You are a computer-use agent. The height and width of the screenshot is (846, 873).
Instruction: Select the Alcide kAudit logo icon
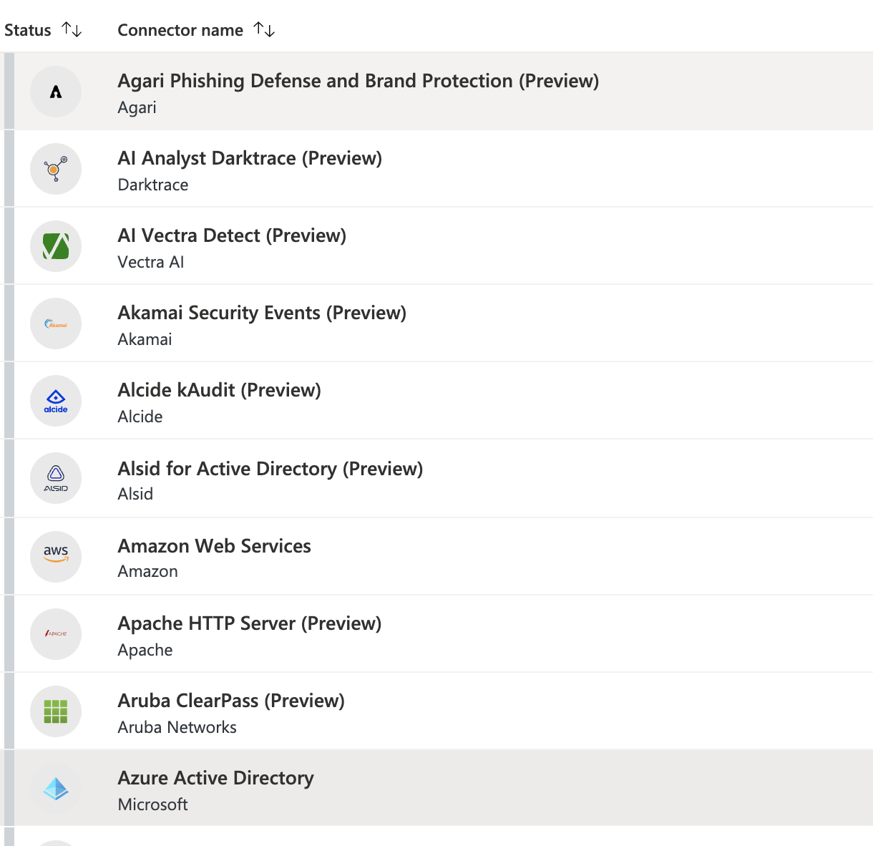point(56,401)
